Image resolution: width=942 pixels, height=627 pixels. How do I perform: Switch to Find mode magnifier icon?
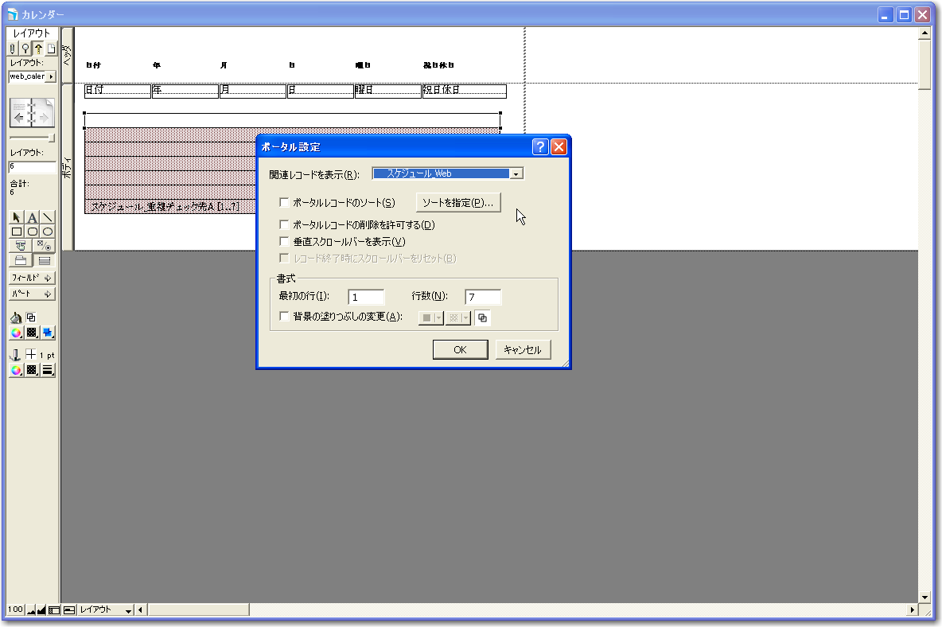pyautogui.click(x=25, y=49)
